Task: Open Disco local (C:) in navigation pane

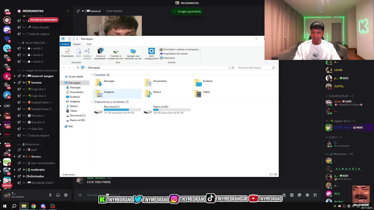Action: 76,116
